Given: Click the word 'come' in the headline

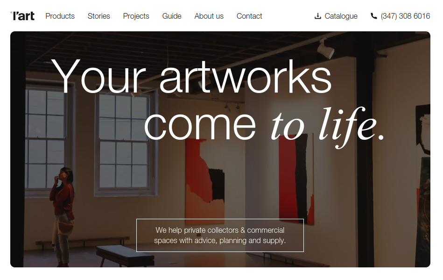Looking at the screenshot, I should [x=200, y=125].
